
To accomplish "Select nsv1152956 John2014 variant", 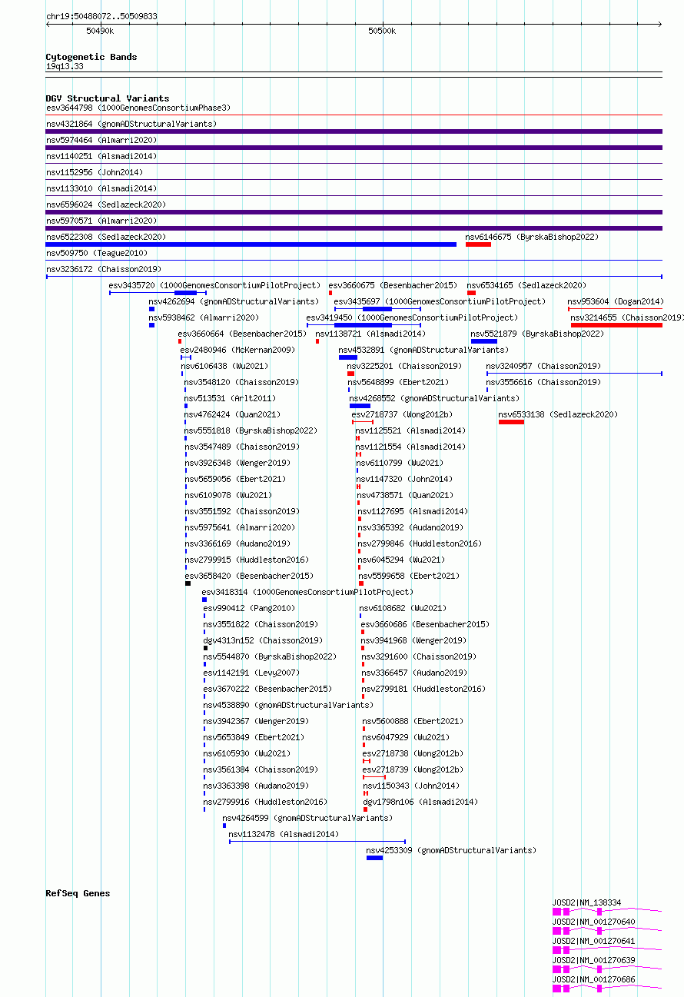I will click(95, 172).
